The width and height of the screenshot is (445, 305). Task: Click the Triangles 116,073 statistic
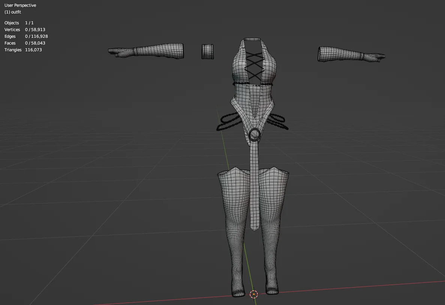point(23,49)
